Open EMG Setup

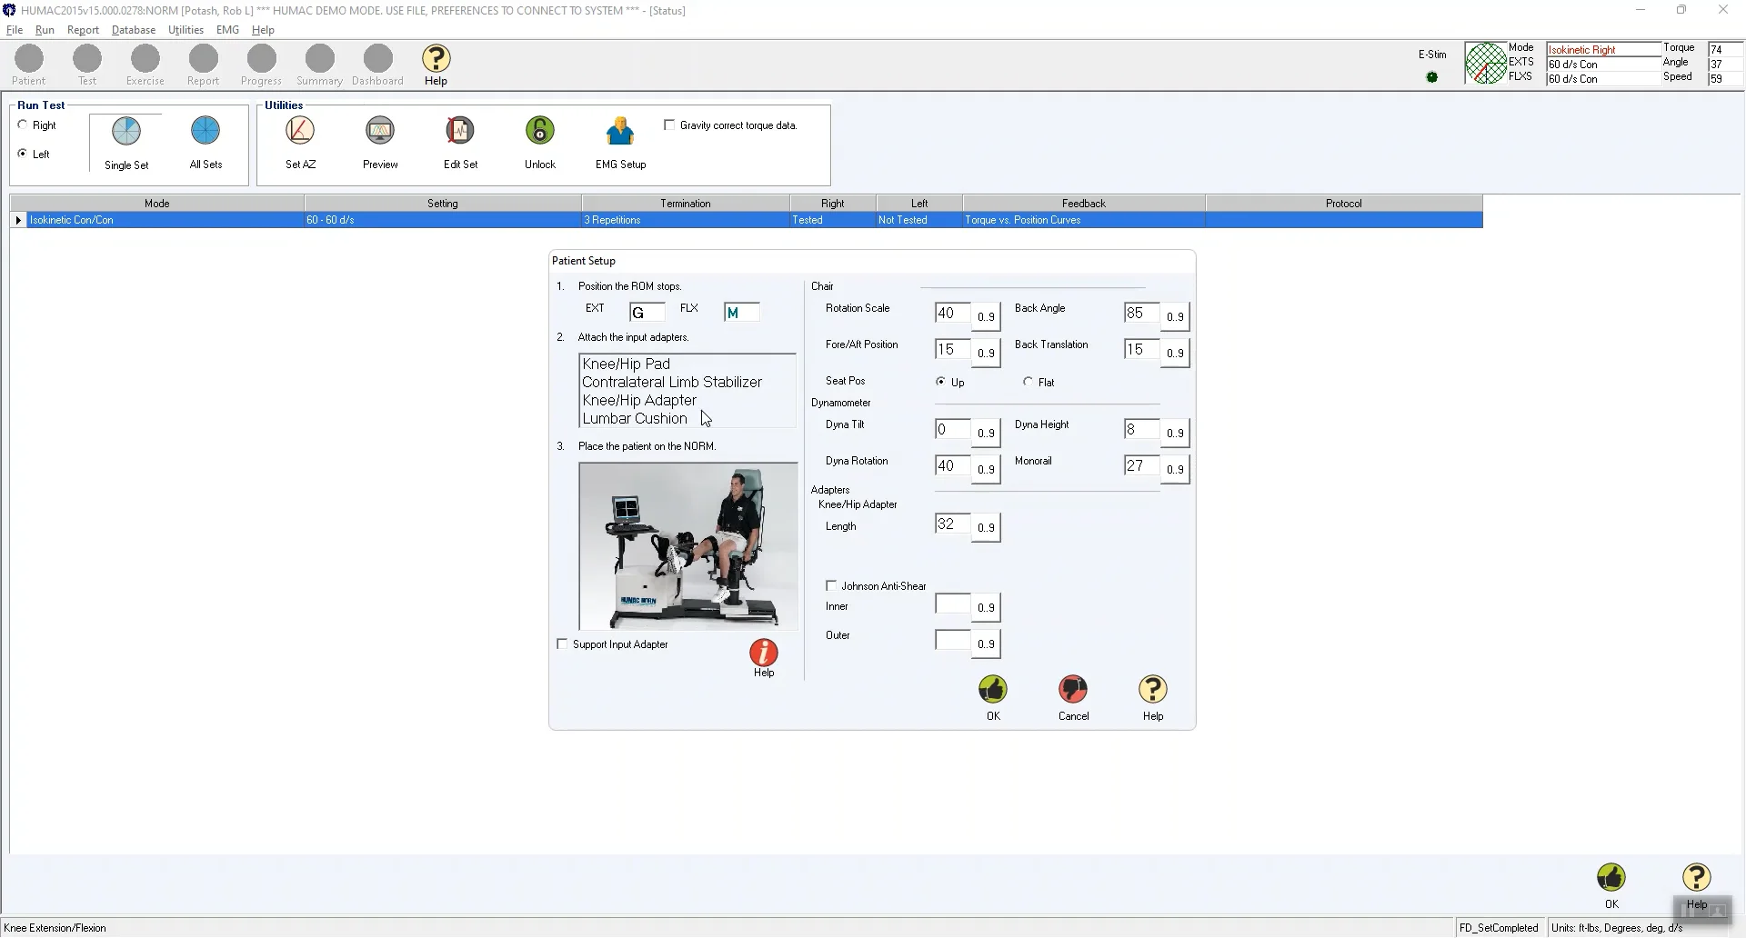point(620,132)
